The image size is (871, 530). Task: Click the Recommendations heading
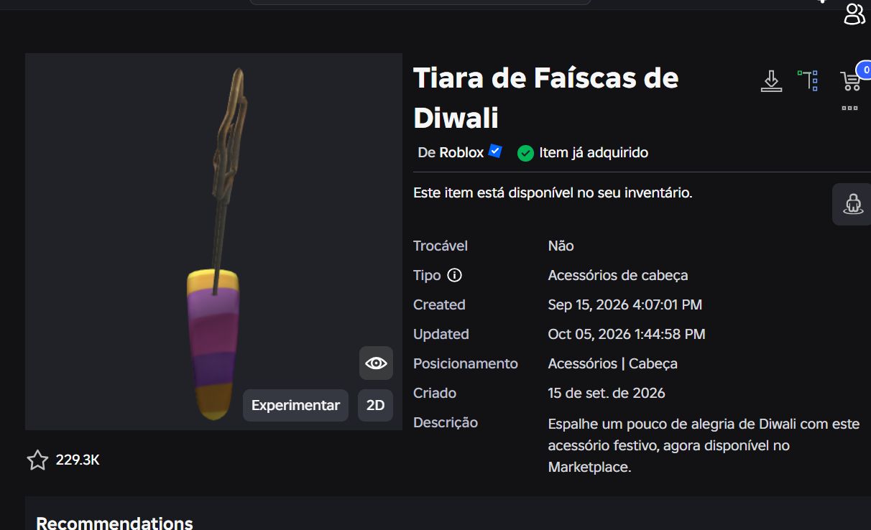click(114, 523)
